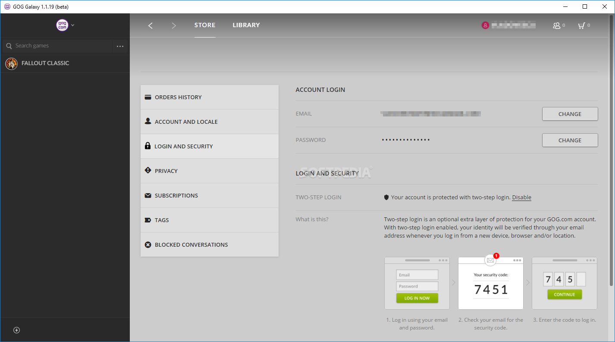Image resolution: width=615 pixels, height=342 pixels.
Task: Click the Orders History card icon
Action: 148,97
